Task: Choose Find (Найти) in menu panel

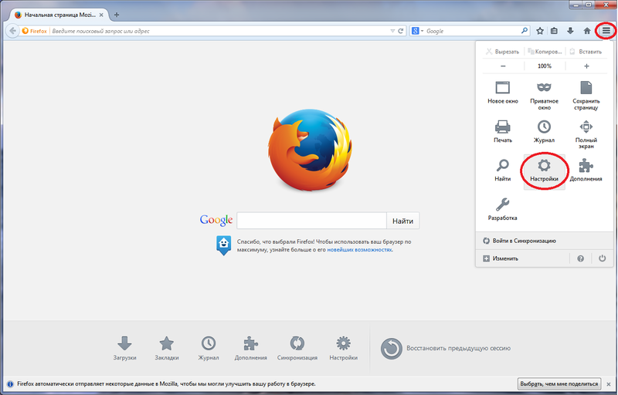Action: click(503, 170)
